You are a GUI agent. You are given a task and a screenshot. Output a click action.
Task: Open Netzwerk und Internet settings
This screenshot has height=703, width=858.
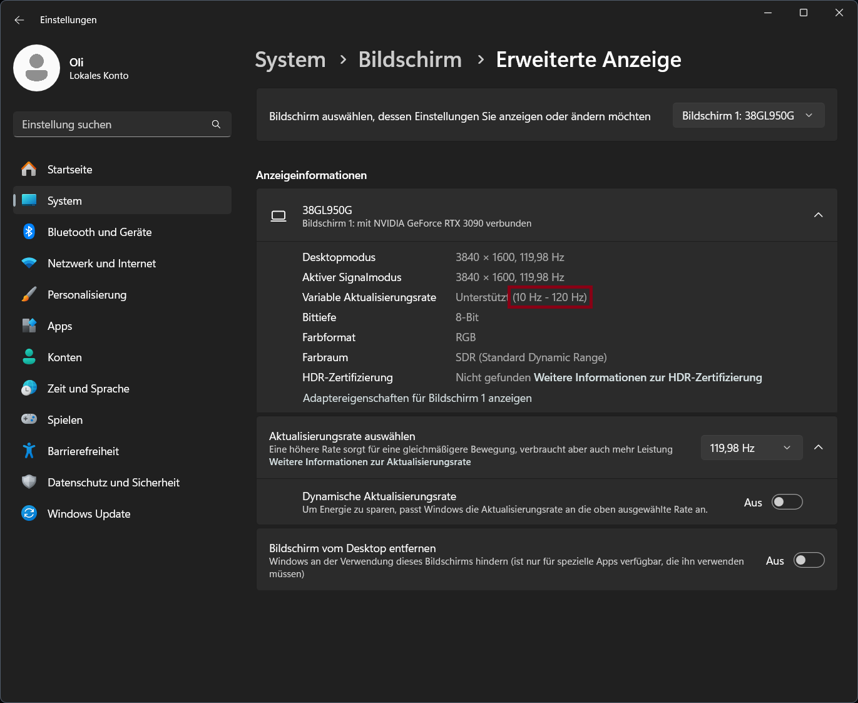tap(122, 263)
